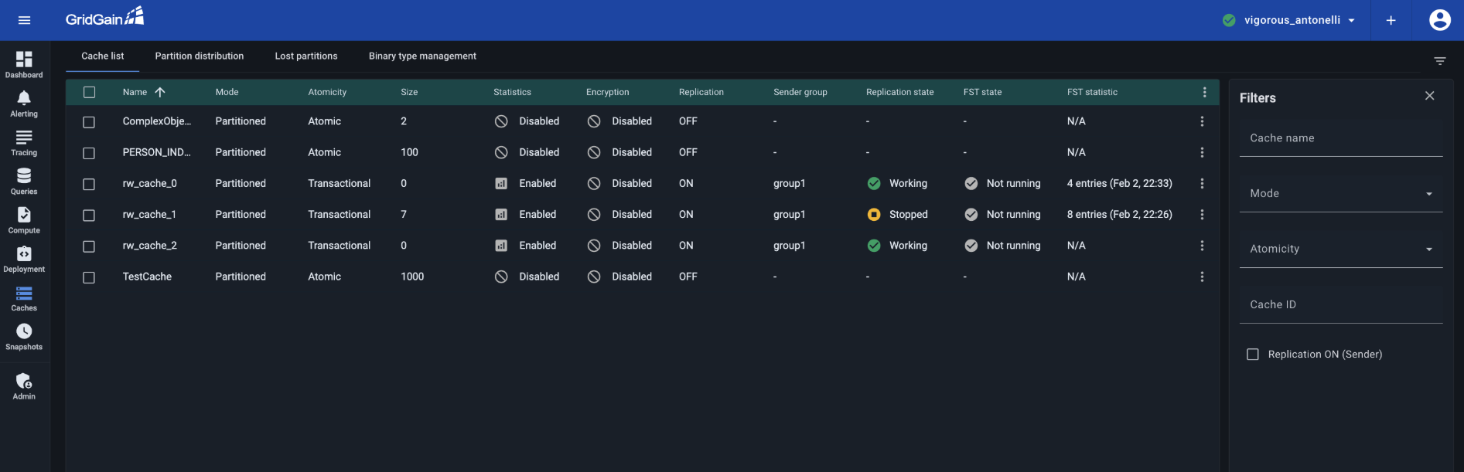
Task: Enable the Replication ON (Sender) checkbox
Action: [1253, 355]
